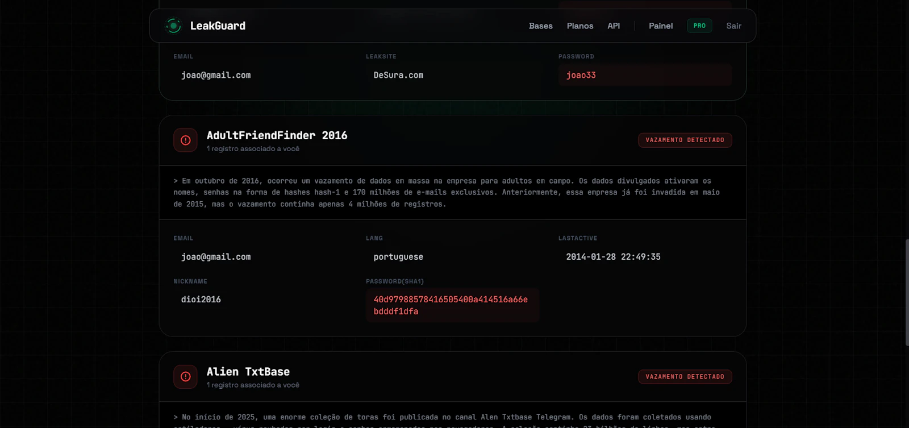Click the LASTACTIVE field label
This screenshot has height=428, width=909.
point(578,238)
